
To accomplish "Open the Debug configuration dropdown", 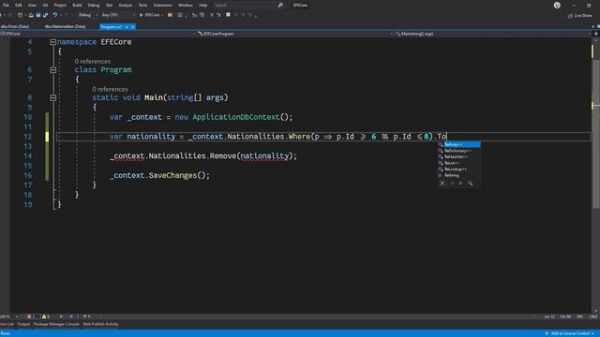I will pos(87,15).
